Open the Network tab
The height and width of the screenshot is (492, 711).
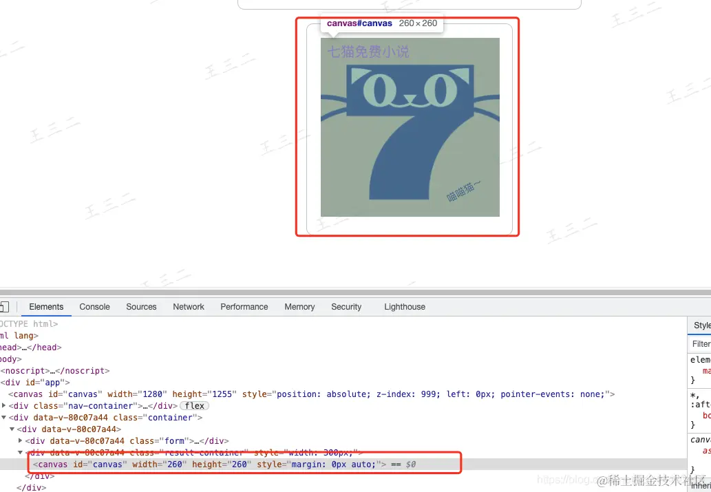pos(188,307)
